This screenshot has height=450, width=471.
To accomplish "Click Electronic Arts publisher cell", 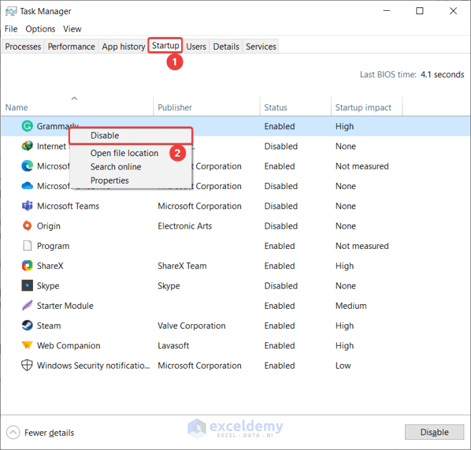I will click(x=185, y=226).
